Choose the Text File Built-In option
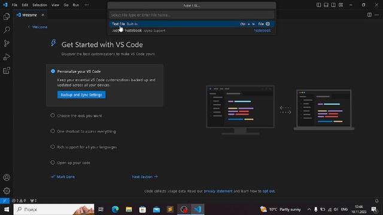Screen dimensions: 383x215 click(x=191, y=24)
